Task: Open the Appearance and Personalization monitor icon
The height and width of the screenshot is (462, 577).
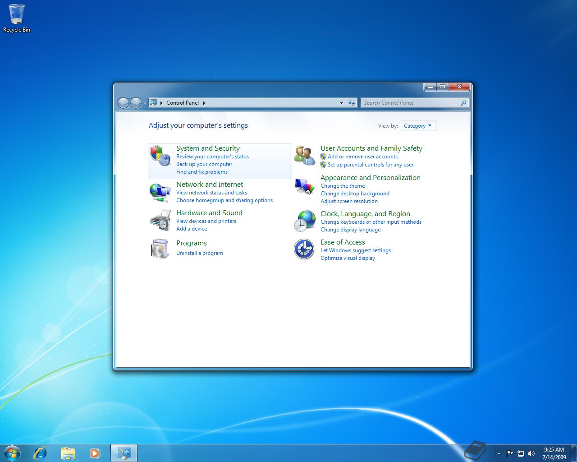Action: [x=304, y=186]
